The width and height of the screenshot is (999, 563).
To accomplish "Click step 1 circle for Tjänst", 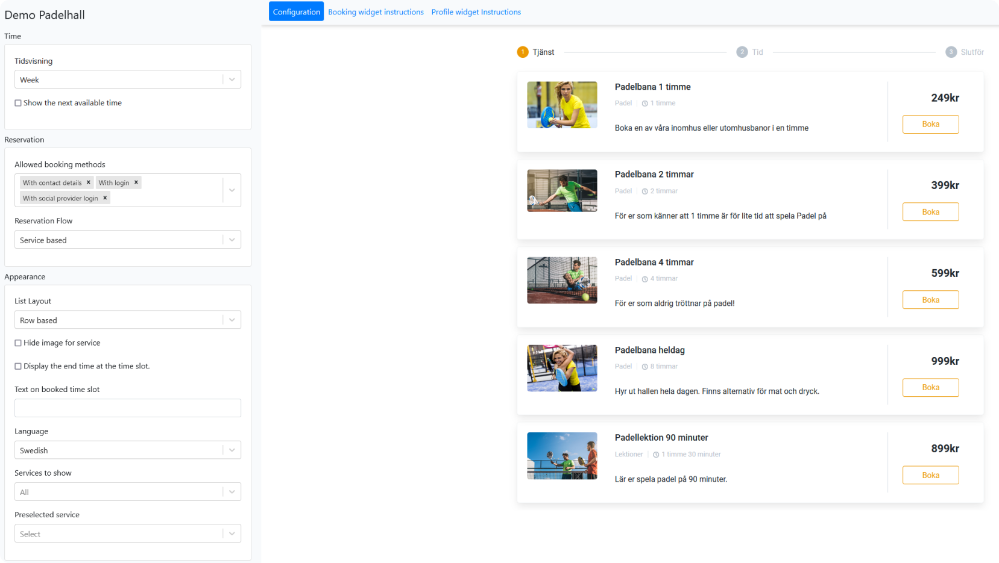I will (523, 52).
